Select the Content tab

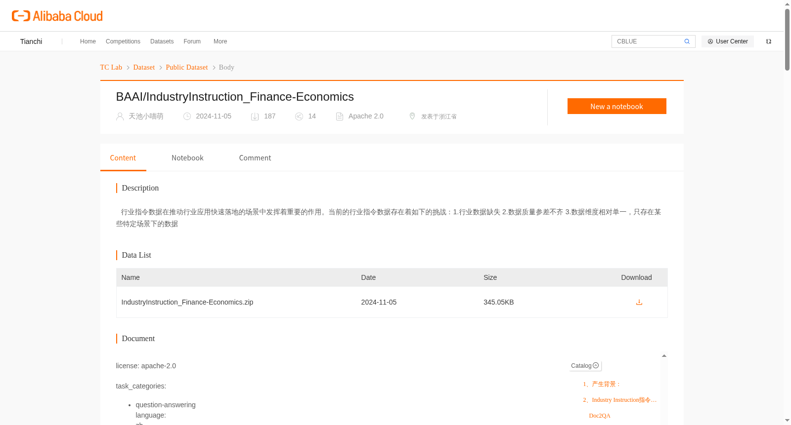point(123,158)
